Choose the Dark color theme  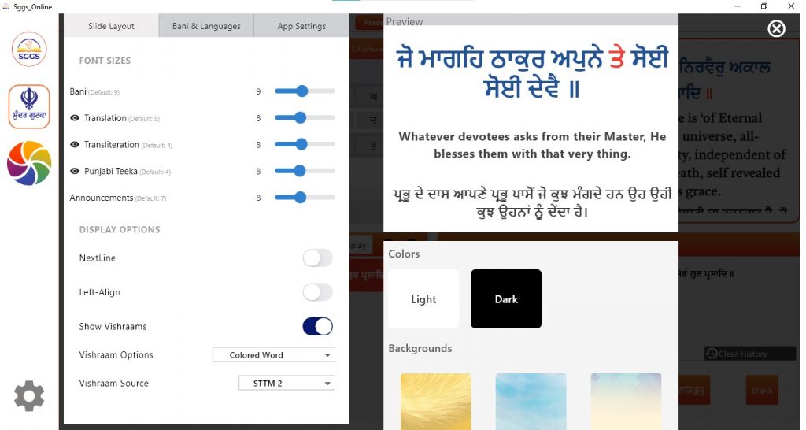506,299
